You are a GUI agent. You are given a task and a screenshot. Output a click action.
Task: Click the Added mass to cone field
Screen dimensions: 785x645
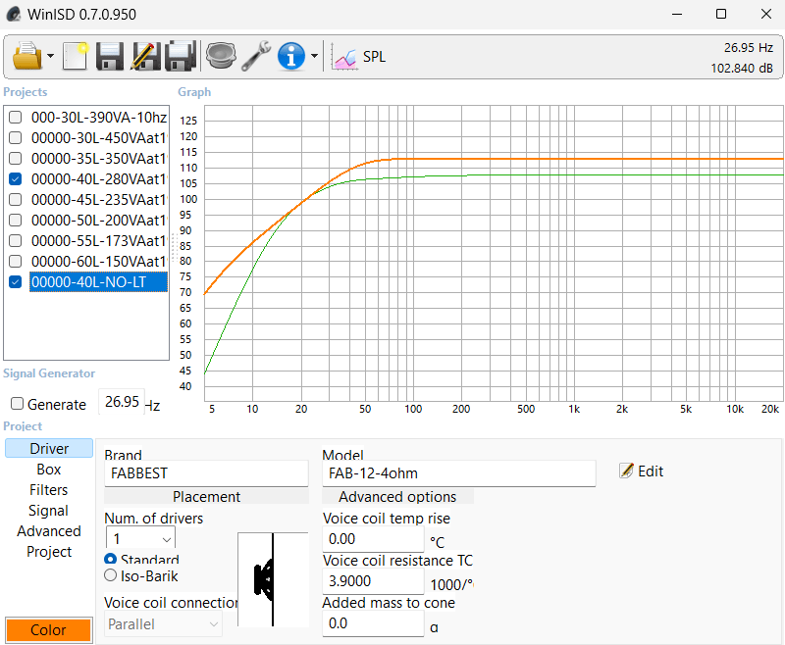373,623
